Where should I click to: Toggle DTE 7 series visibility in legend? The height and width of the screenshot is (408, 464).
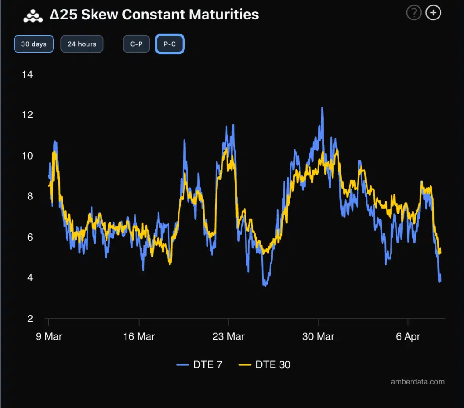pos(199,364)
